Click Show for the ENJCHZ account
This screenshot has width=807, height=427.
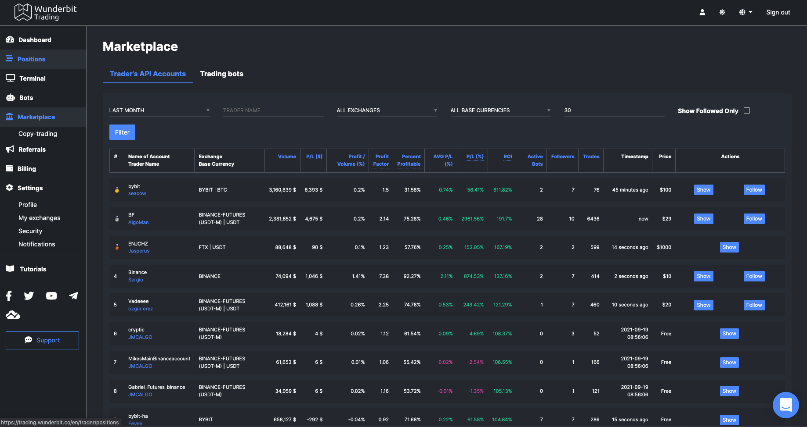pos(729,247)
